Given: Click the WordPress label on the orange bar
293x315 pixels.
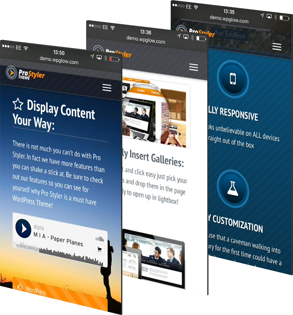Looking at the screenshot, I should point(36,291).
